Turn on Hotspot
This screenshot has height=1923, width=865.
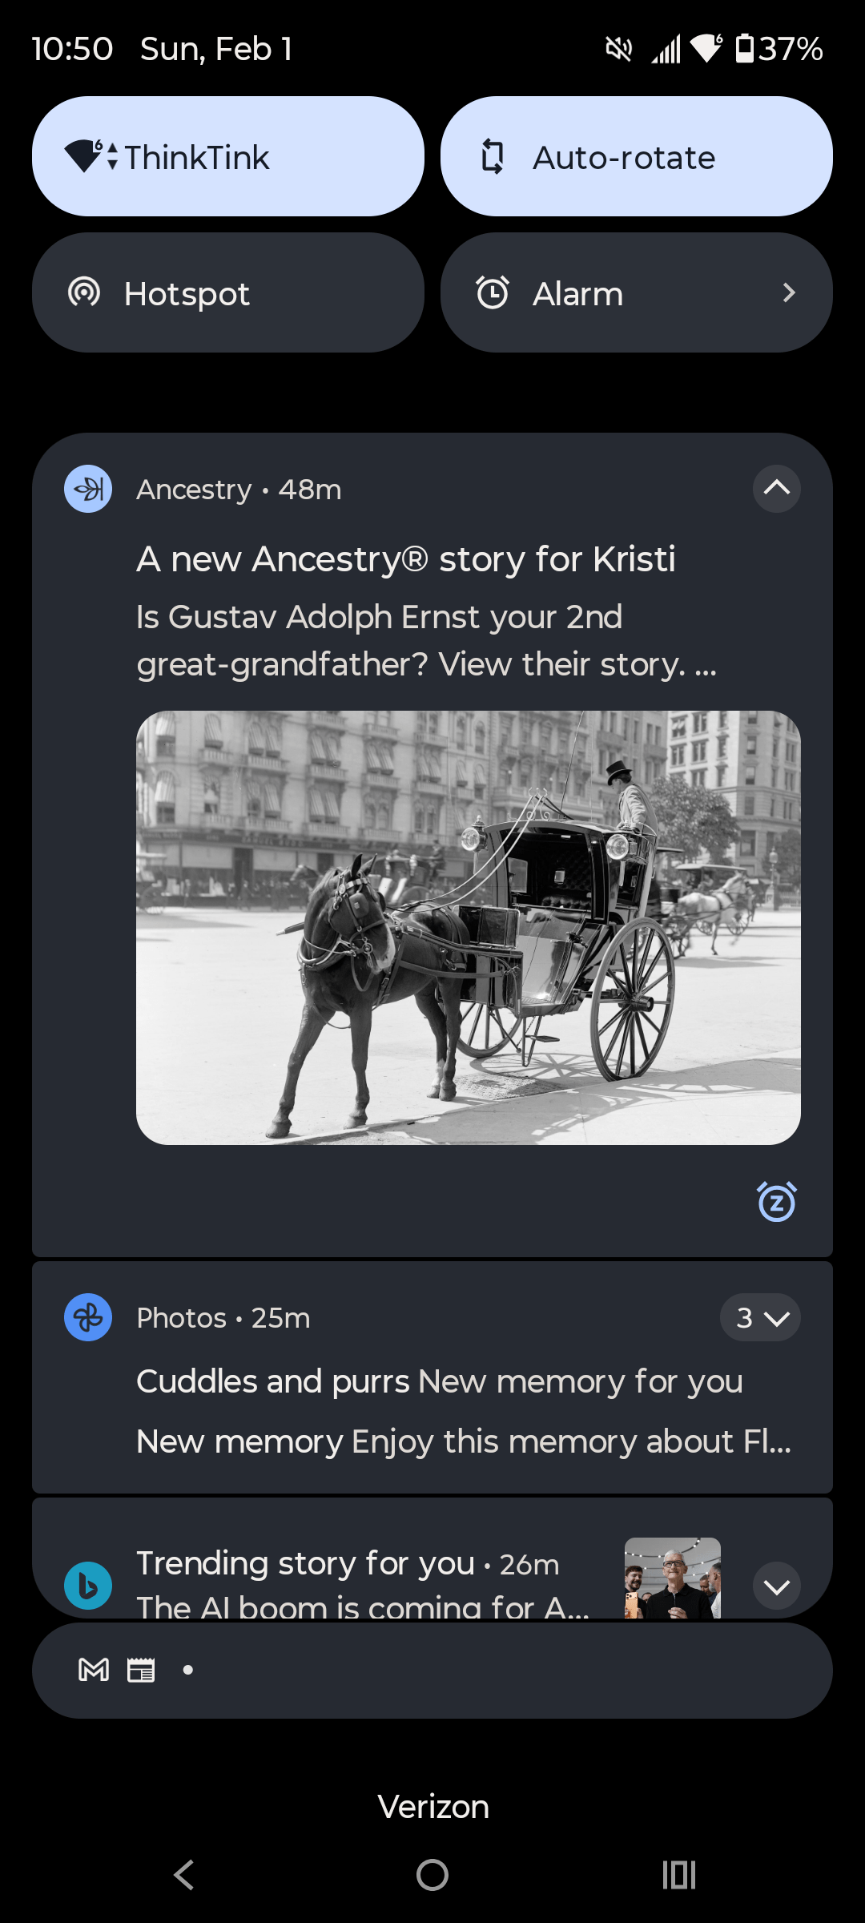pos(227,293)
